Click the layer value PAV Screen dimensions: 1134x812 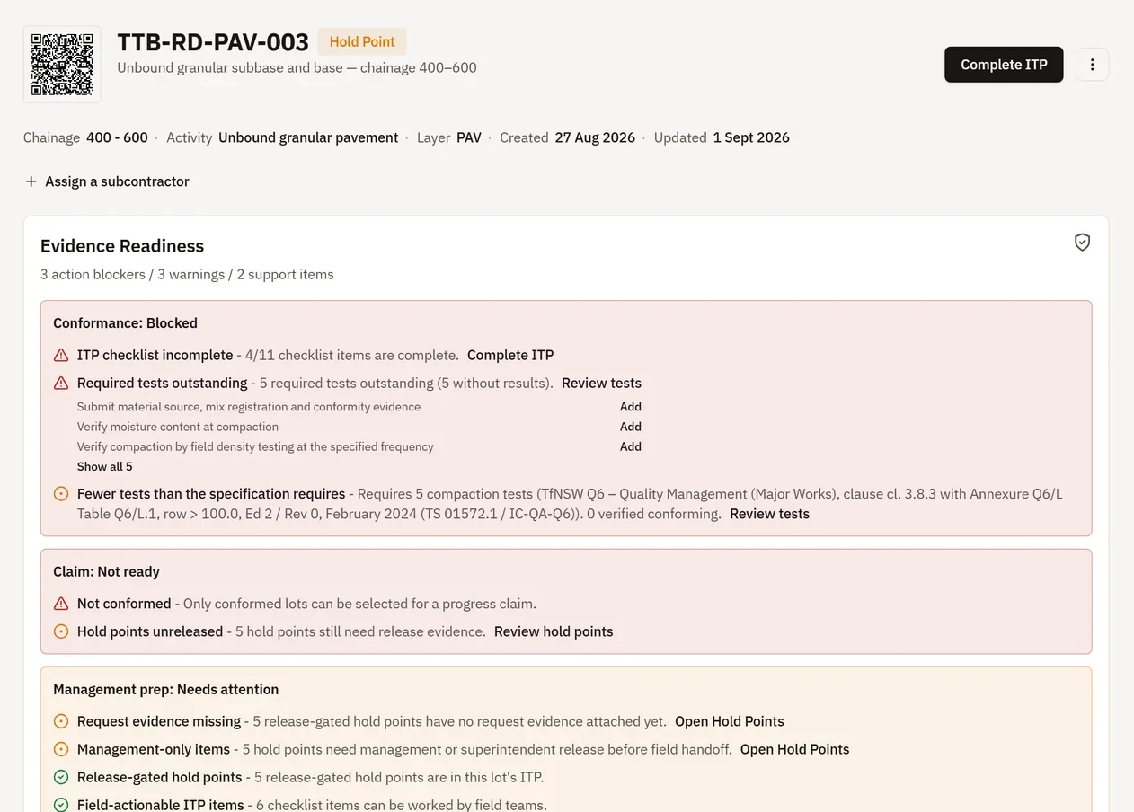[469, 137]
